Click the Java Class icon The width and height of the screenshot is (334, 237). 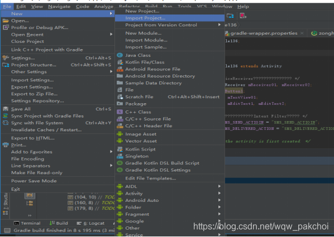pyautogui.click(x=120, y=55)
